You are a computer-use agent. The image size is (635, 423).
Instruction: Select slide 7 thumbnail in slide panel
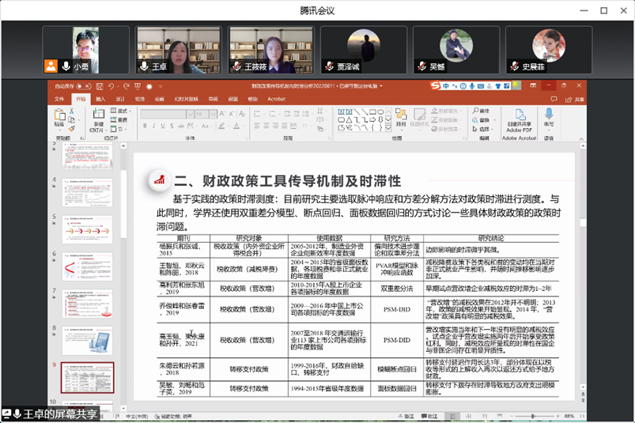tap(88, 304)
